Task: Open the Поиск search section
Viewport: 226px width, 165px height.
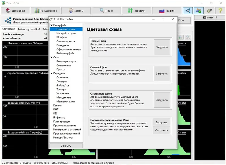Action: coord(106,11)
